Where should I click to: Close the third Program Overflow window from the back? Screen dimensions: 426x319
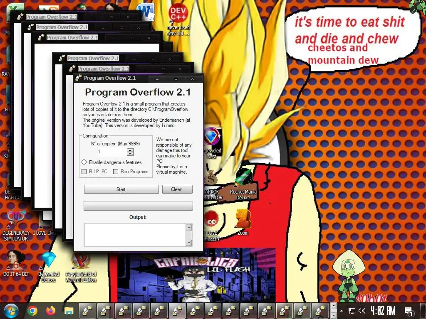(149, 38)
